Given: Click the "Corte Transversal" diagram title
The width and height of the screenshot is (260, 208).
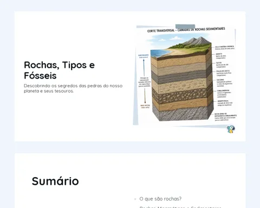Looking at the screenshot, I should (x=186, y=30).
